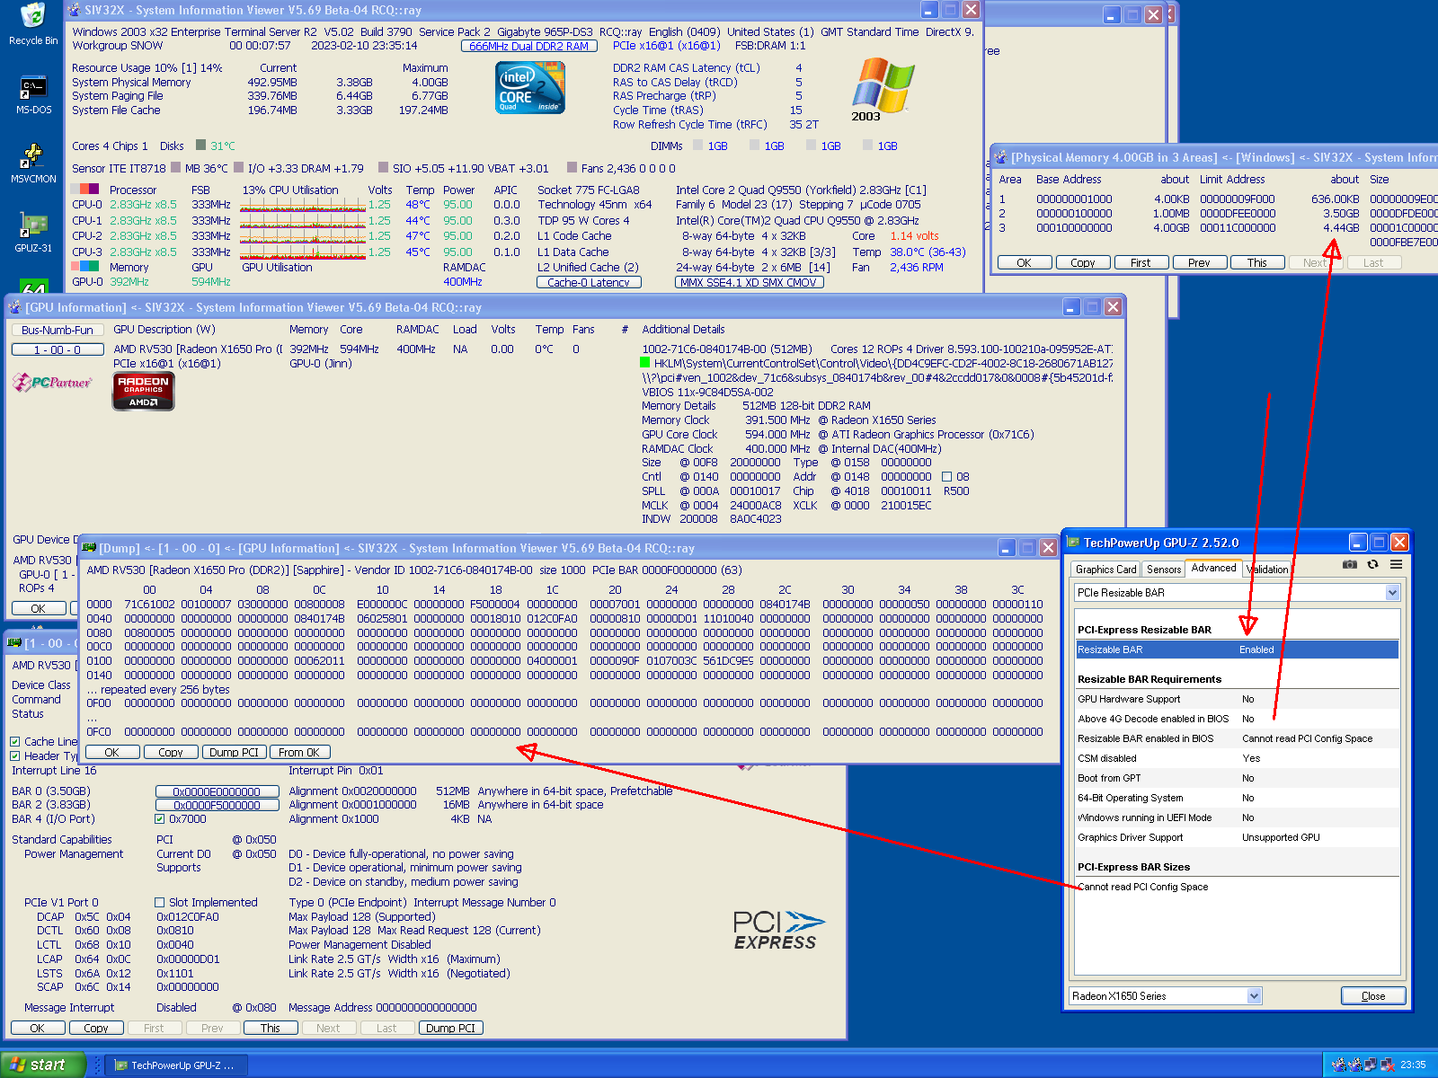Image resolution: width=1438 pixels, height=1078 pixels.
Task: Click Dump PCI in the PCI details window
Action: 450,1029
